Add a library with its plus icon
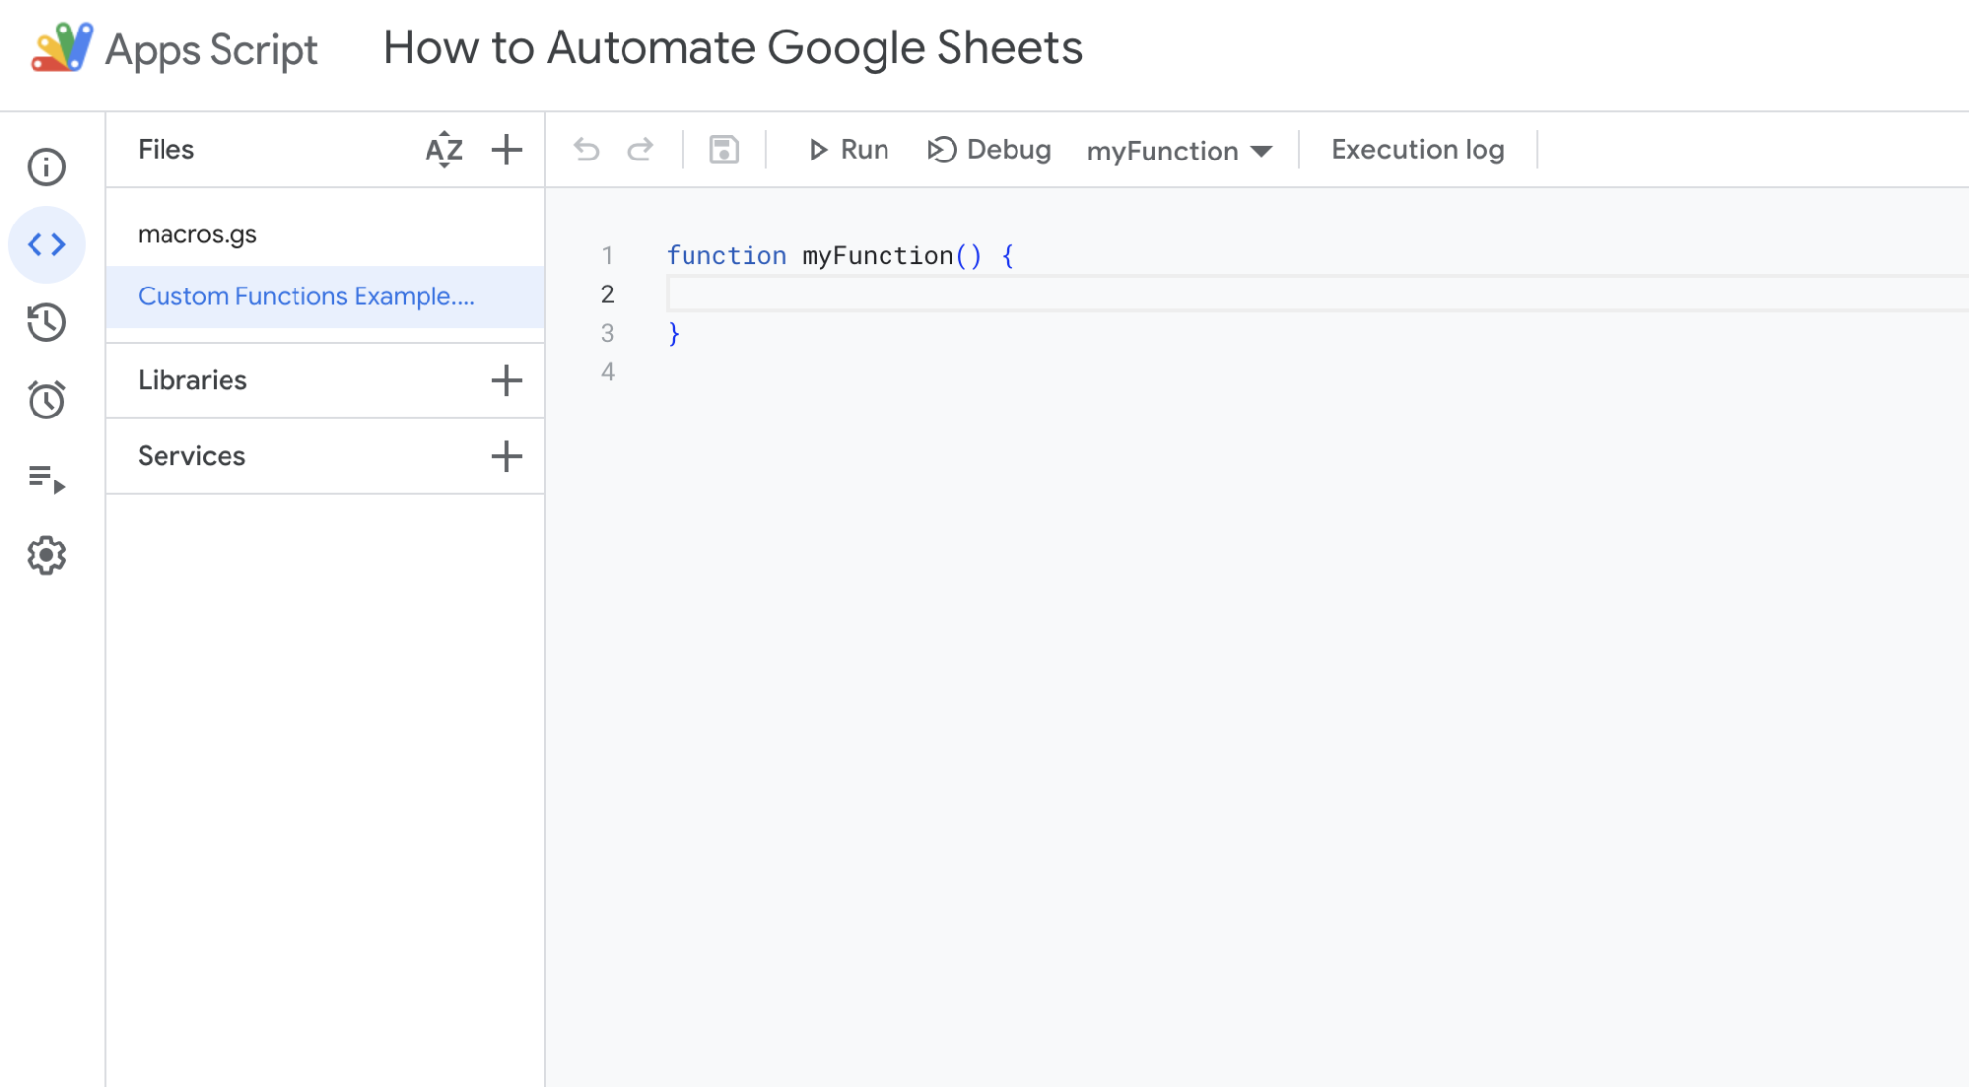Viewport: 1969px width, 1087px height. coord(506,380)
